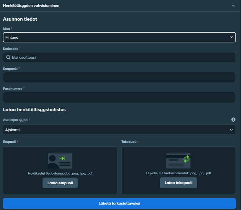
Task: Click the Lataa etupuoli upload button
Action: [x=60, y=183]
